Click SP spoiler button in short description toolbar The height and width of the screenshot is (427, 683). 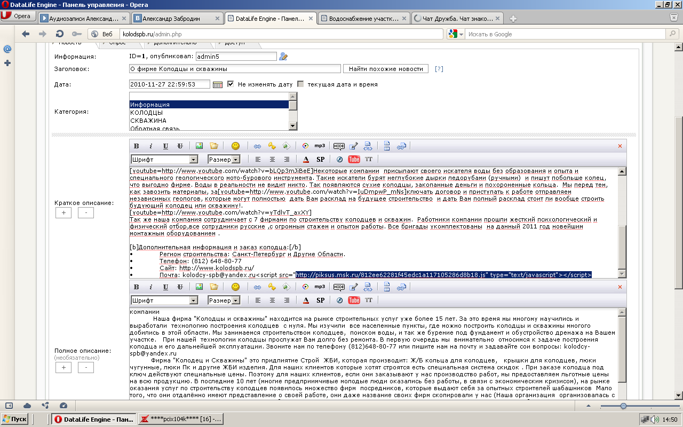[x=321, y=159]
